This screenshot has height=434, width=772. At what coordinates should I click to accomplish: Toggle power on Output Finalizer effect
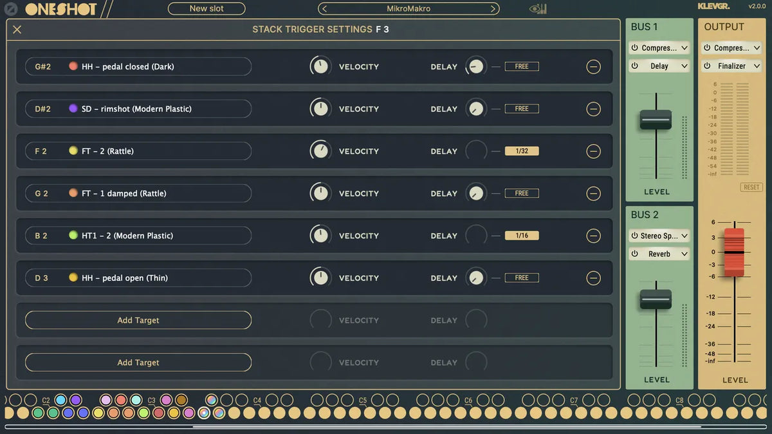point(707,66)
